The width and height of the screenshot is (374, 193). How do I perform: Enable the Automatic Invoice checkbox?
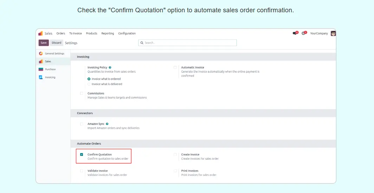pyautogui.click(x=175, y=67)
